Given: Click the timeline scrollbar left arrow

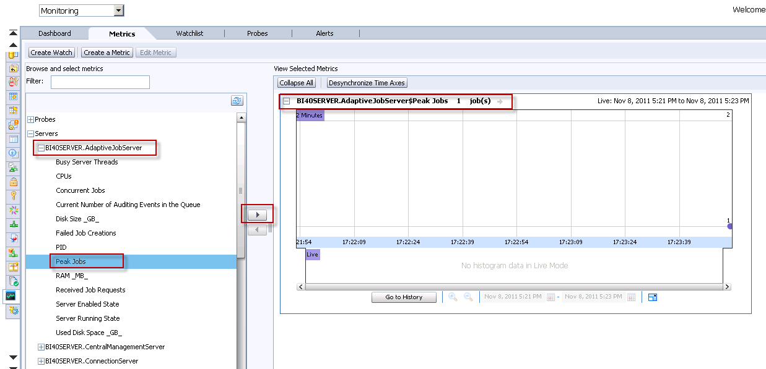Looking at the screenshot, I should (301, 287).
